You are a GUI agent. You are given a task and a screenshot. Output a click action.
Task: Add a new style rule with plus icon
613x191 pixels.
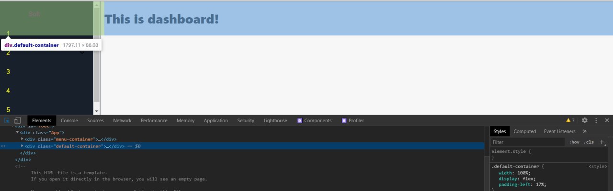(602, 142)
